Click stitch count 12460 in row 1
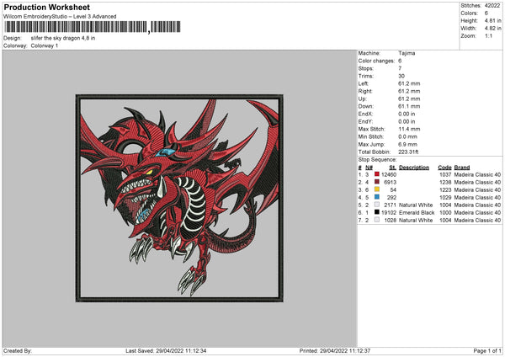Screen dimensions: 505x357 [x=389, y=174]
